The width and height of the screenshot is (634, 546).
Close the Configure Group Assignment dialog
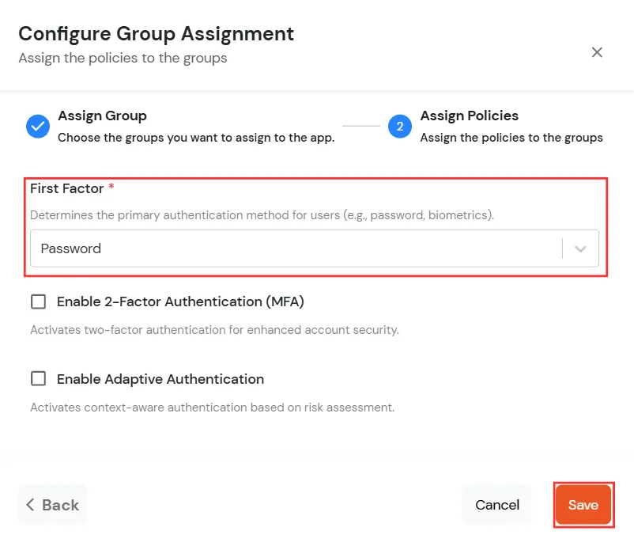point(597,52)
